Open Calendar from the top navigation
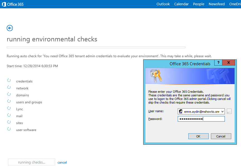241x168 pixels. pos(181,4)
